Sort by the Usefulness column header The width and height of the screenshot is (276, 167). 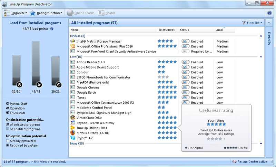click(168, 30)
